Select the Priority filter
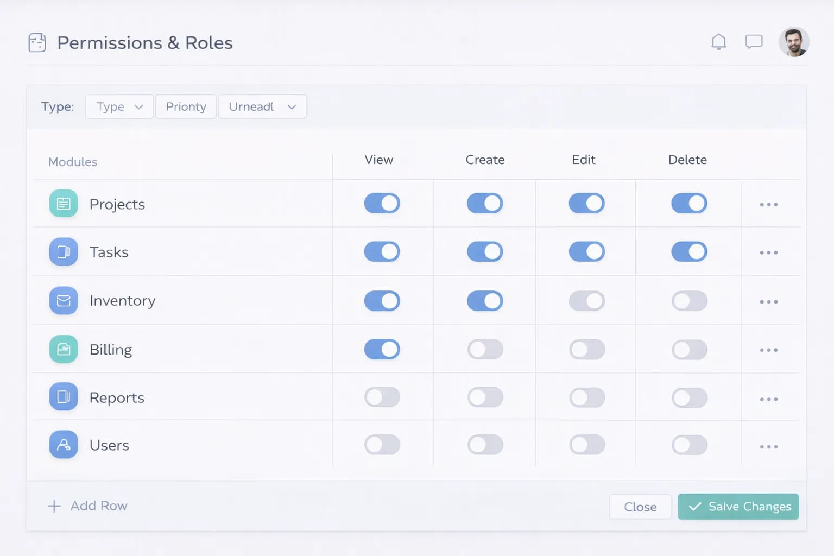This screenshot has width=834, height=556. (x=186, y=107)
